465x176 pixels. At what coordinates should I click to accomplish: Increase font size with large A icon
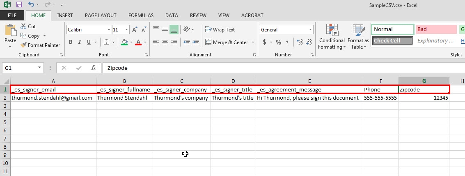[x=135, y=29]
